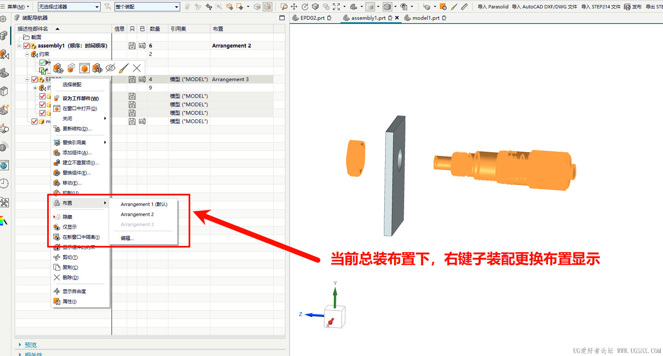Image resolution: width=663 pixels, height=356 pixels.
Task: Uncheck first child component checkbox under EPD02
Action: 43,96
